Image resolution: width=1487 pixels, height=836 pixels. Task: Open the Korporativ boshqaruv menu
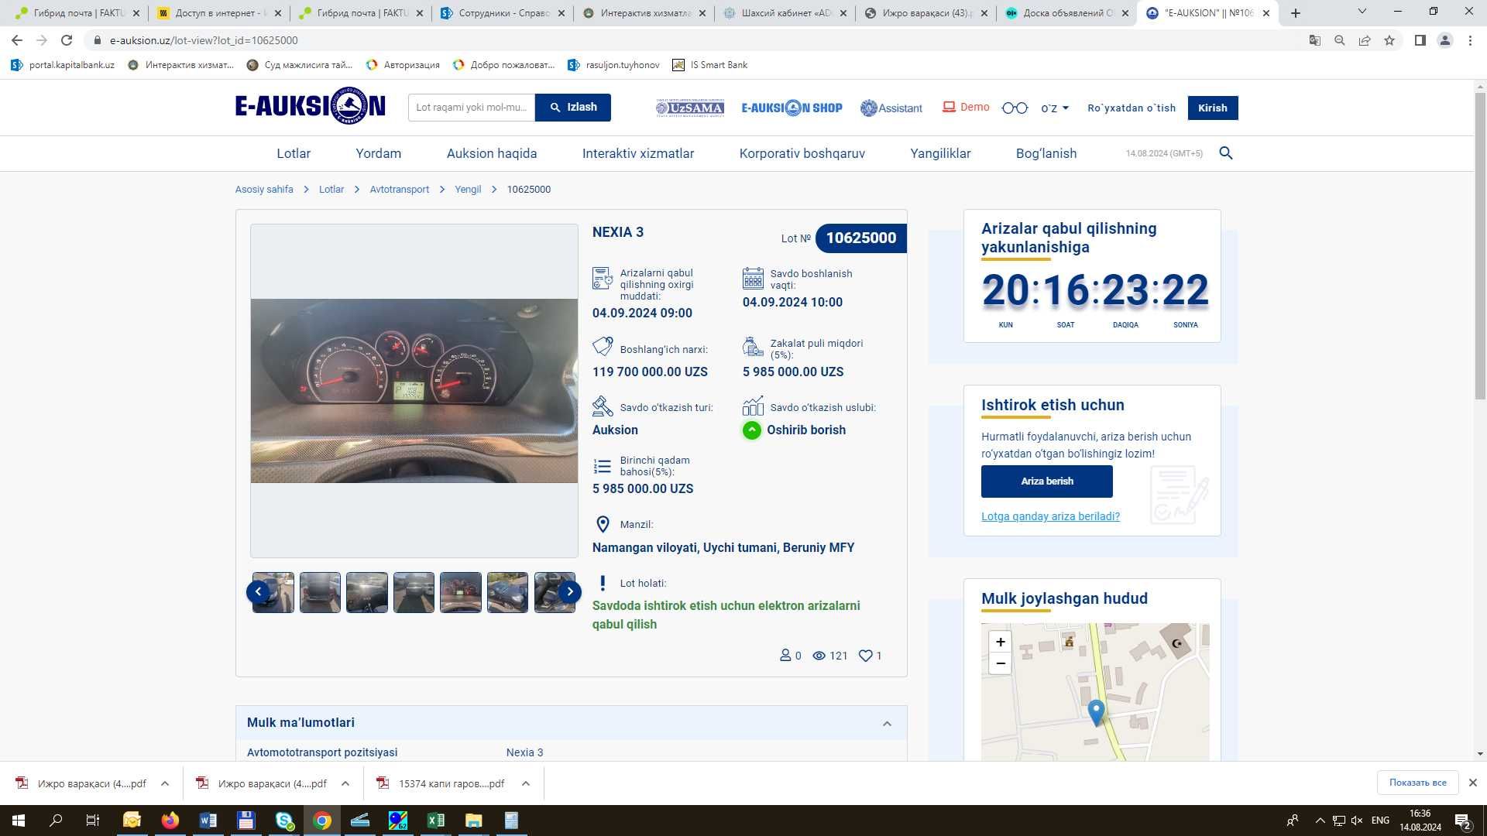(802, 153)
